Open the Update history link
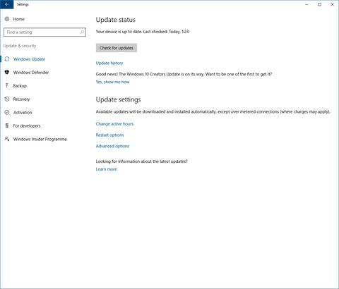Viewport: 339px width, 289px height. pos(109,63)
